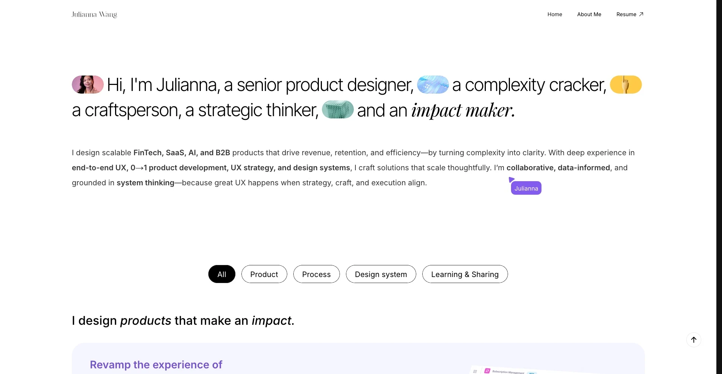Image resolution: width=722 pixels, height=374 pixels.
Task: Click the purple cursor arrow icon
Action: pos(511,180)
